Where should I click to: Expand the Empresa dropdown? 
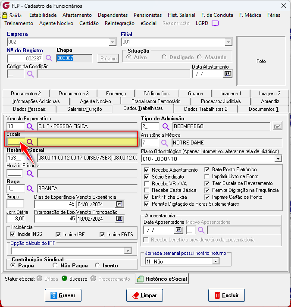pyautogui.click(x=113, y=42)
